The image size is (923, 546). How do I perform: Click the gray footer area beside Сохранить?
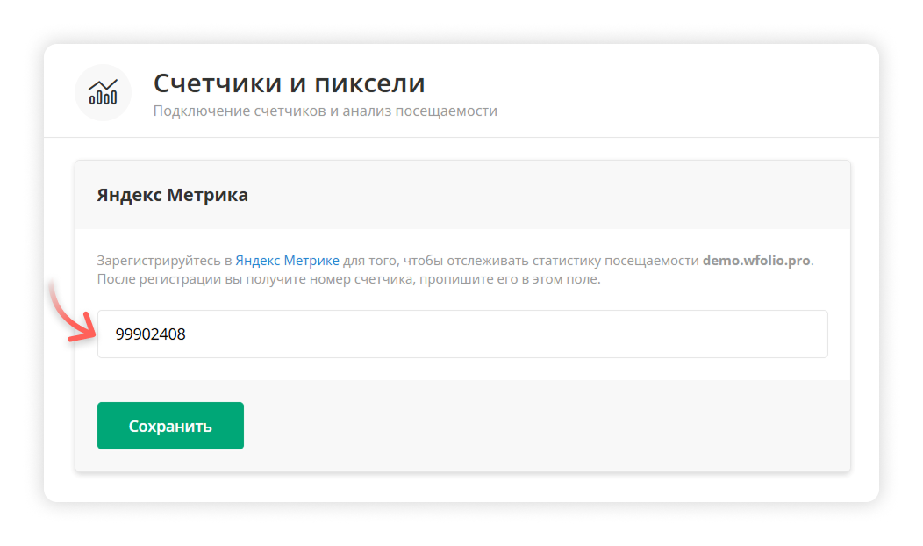544,426
